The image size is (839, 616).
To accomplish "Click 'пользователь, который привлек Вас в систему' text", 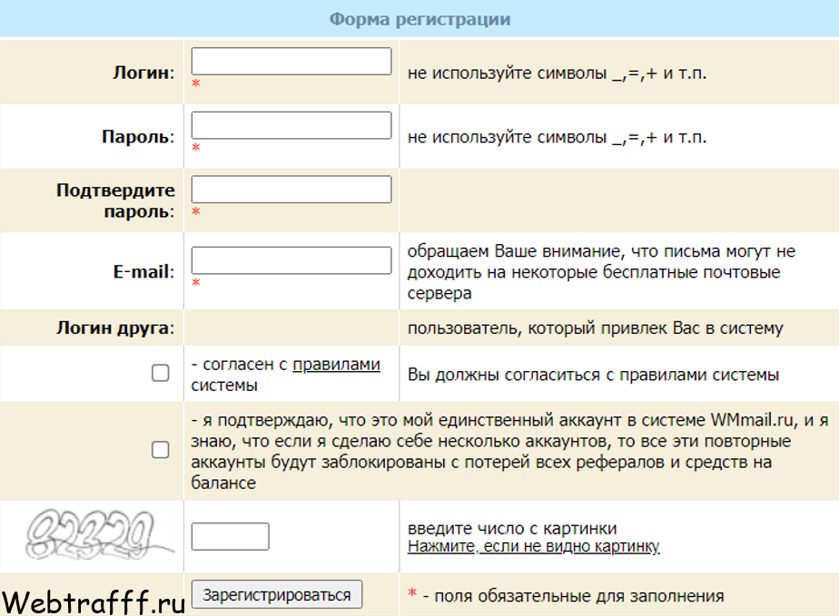I will click(x=595, y=328).
